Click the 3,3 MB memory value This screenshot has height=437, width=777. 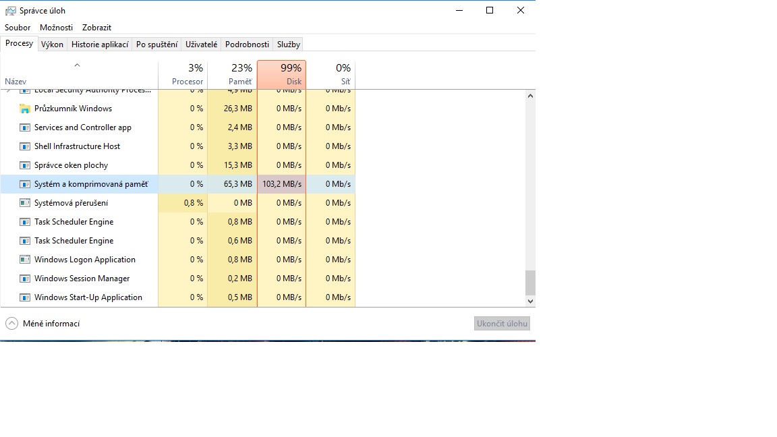coord(240,146)
